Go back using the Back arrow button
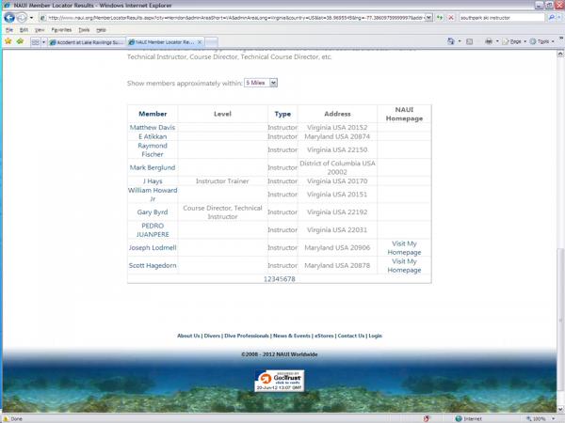 point(9,17)
